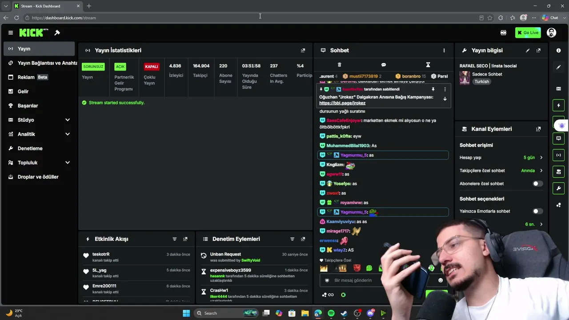Pop out the Etkinlik Akışı panel
Image resolution: width=569 pixels, height=320 pixels.
pos(185,239)
